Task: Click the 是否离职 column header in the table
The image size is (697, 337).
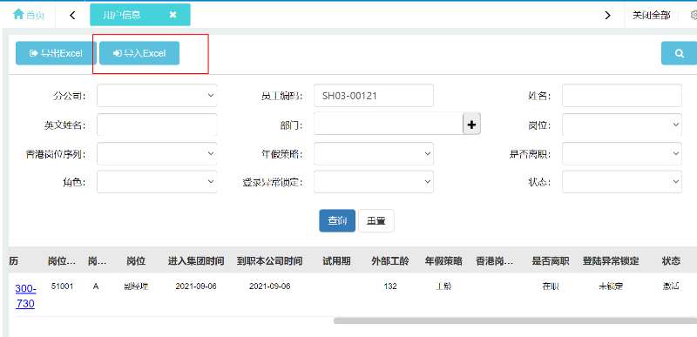Action: [x=551, y=261]
